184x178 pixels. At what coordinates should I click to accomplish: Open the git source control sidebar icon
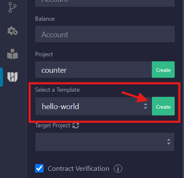(12, 8)
